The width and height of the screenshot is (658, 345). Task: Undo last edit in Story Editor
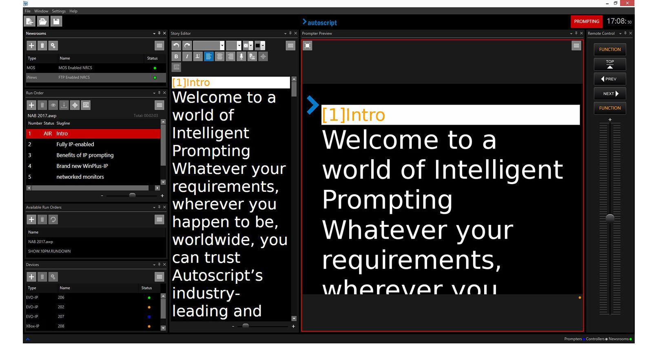[x=176, y=46]
